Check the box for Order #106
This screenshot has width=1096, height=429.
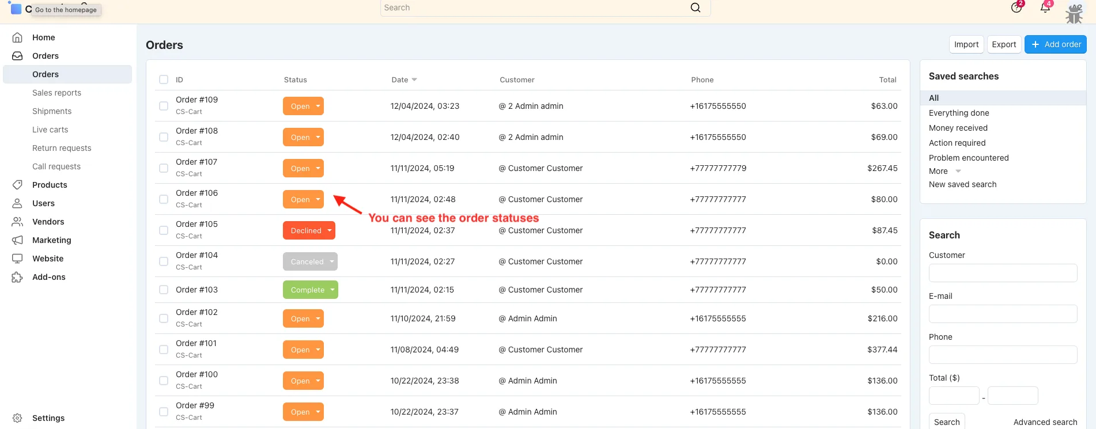click(x=164, y=199)
